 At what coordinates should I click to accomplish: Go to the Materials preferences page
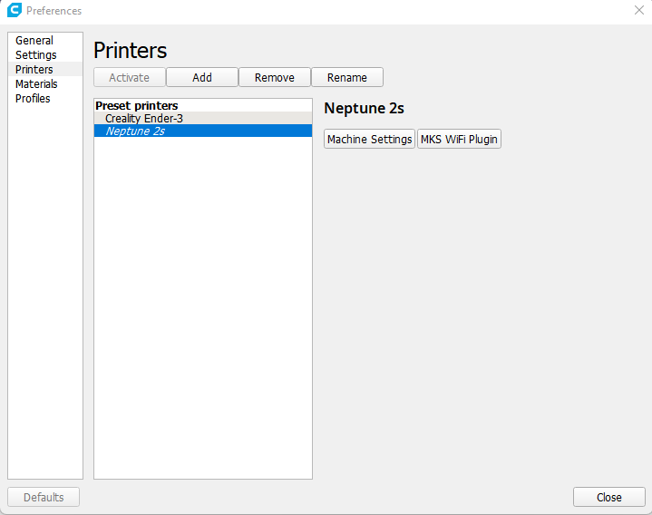click(45, 83)
